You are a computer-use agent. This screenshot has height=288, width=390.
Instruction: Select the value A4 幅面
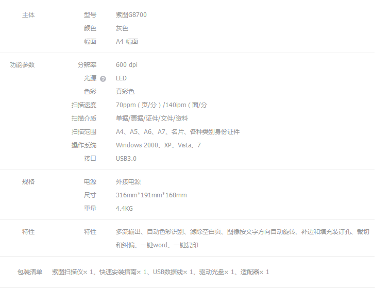pyautogui.click(x=127, y=42)
